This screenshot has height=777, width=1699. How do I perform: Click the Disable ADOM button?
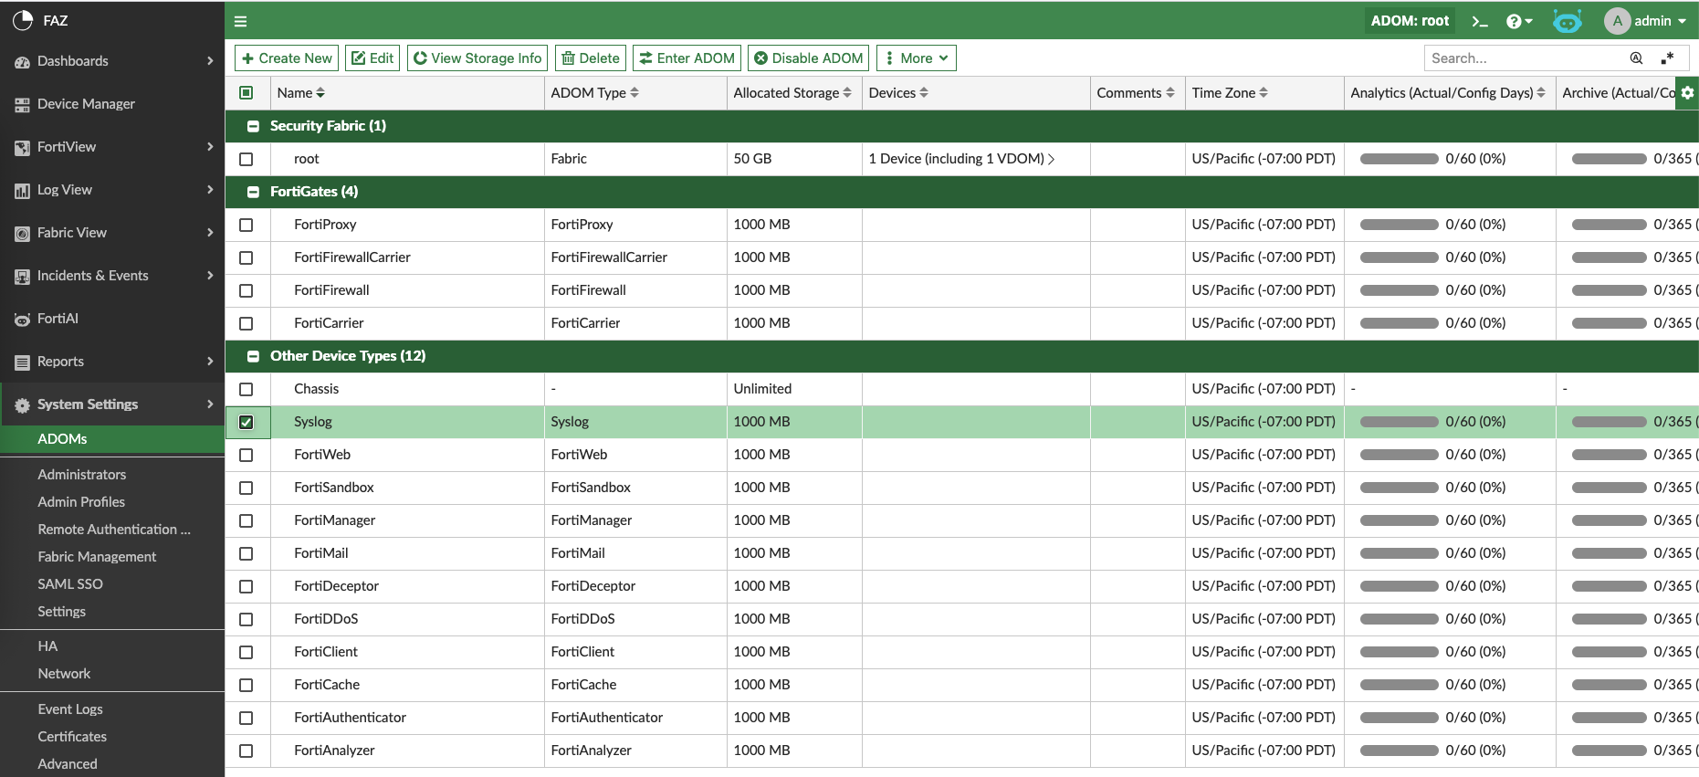808,58
